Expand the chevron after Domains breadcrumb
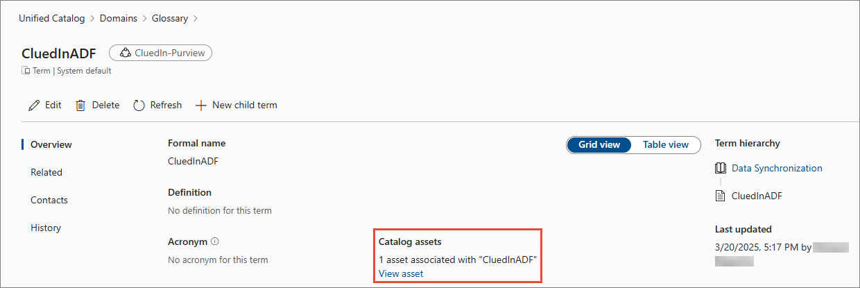This screenshot has width=860, height=288. click(144, 19)
